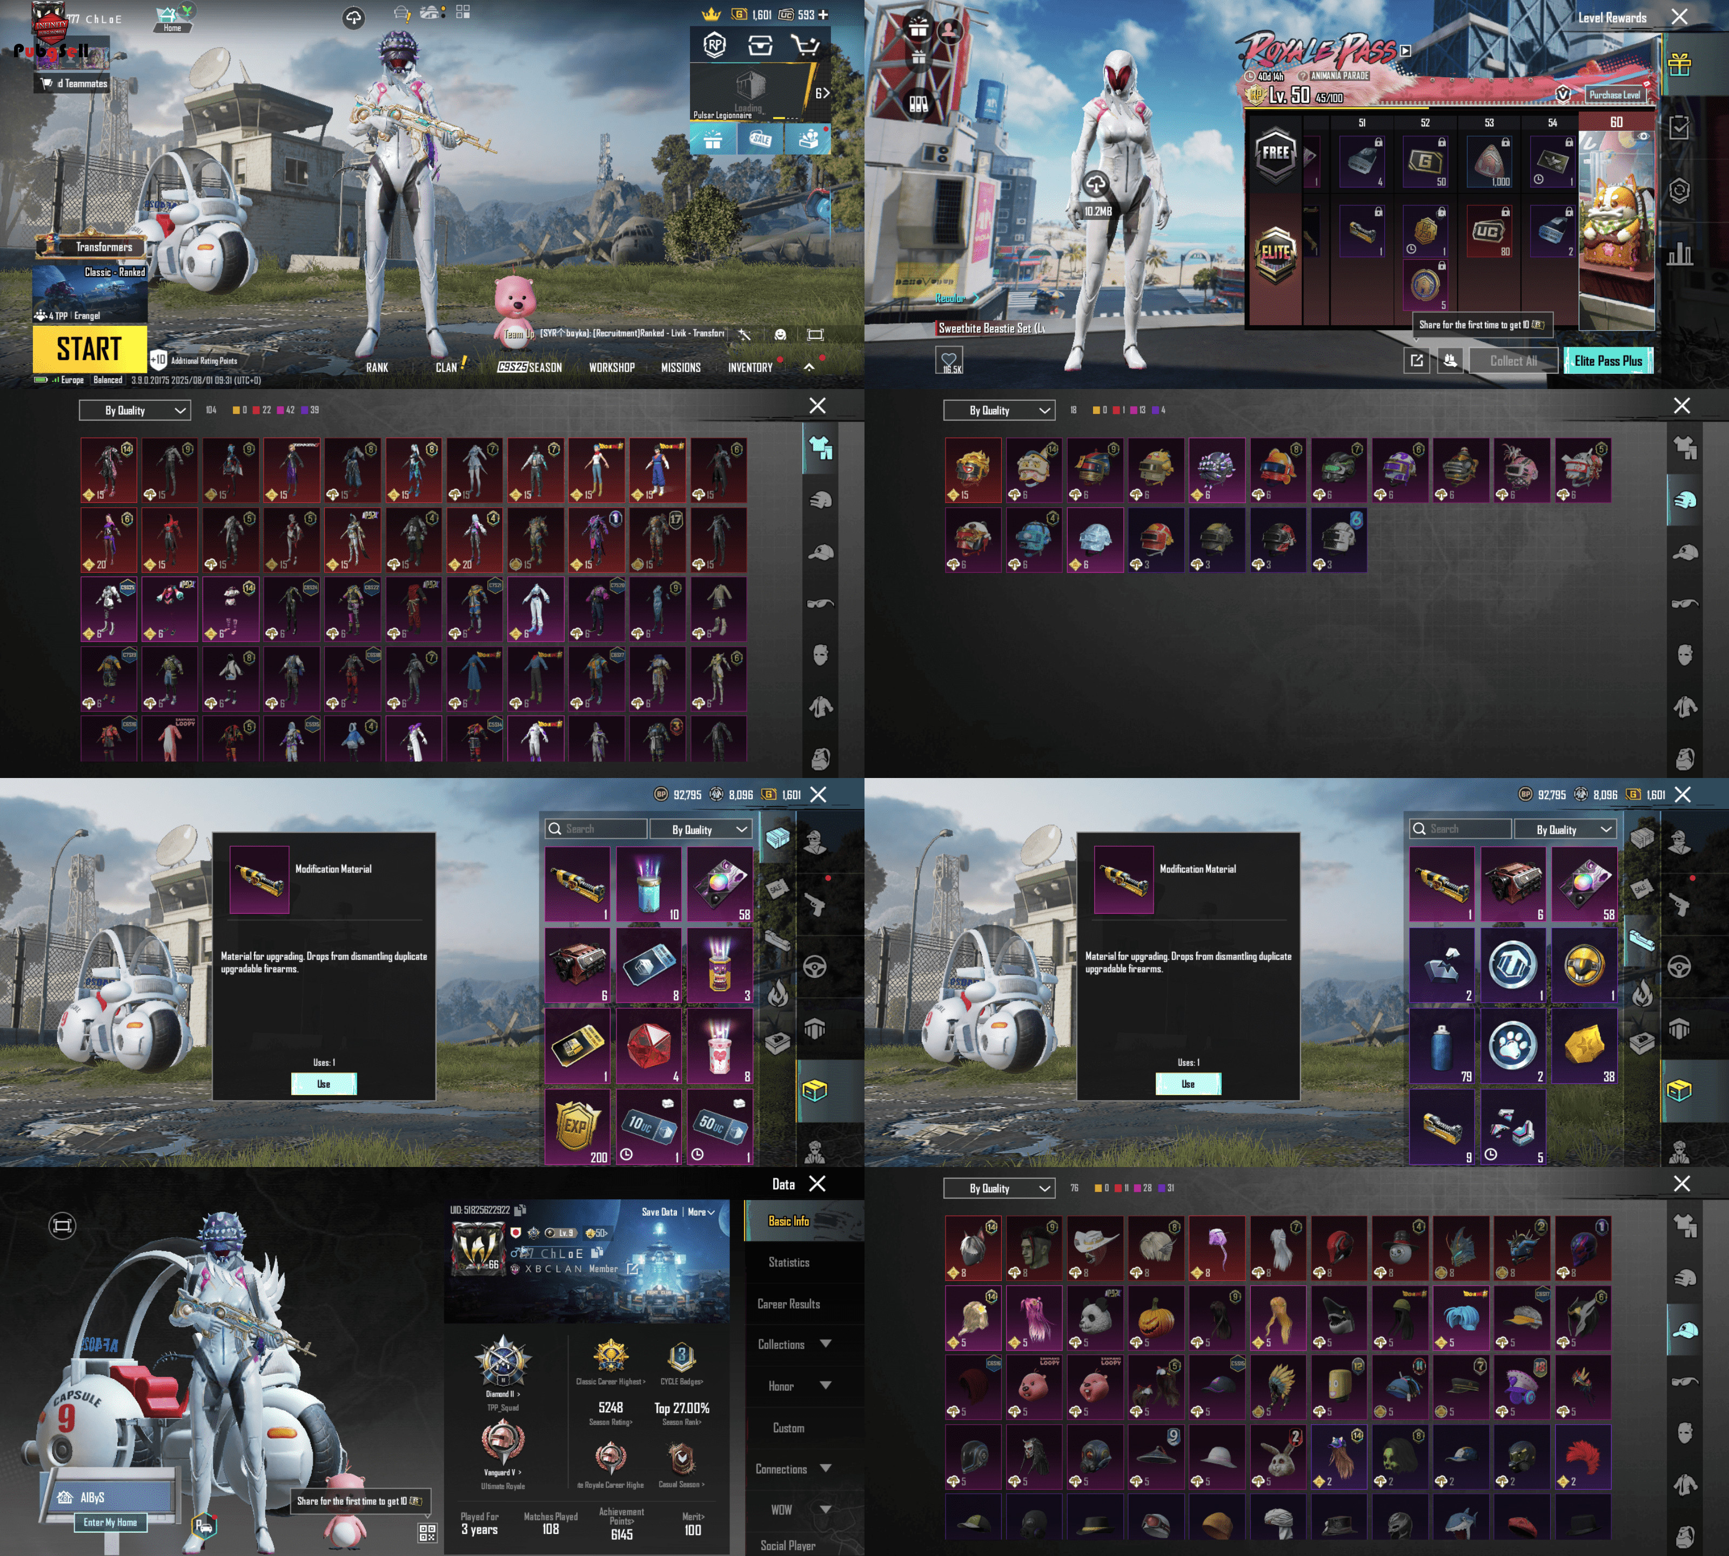Screen dimensions: 1729x1556
Task: Switch to the Statistics tab
Action: point(788,1262)
